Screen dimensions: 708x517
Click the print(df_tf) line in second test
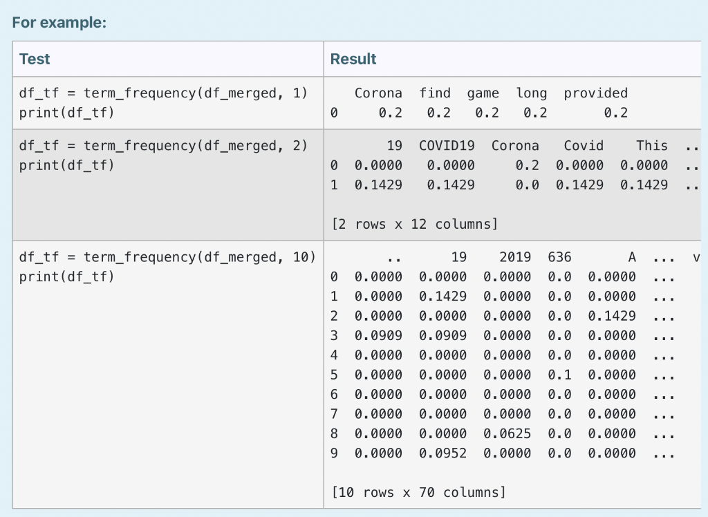pos(67,165)
